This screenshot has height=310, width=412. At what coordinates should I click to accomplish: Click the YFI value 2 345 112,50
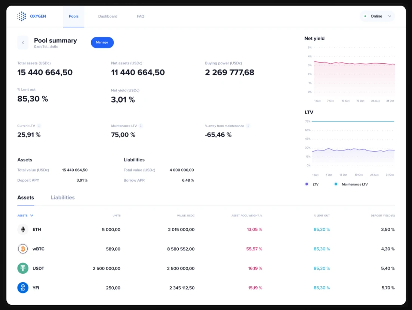[182, 288]
